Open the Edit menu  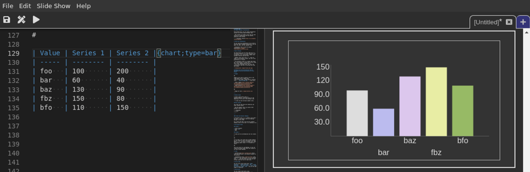(x=25, y=6)
